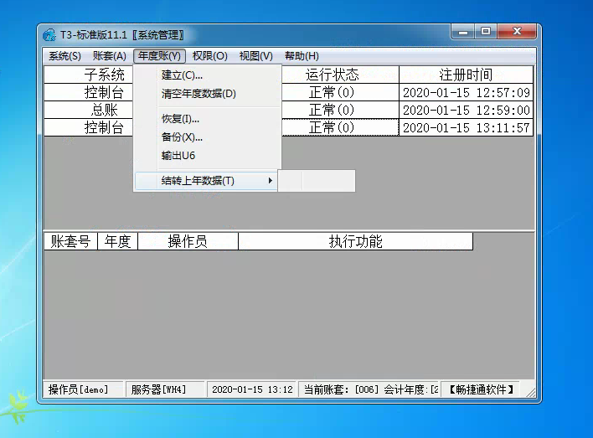
Task: Select the time cell 2020-01-15 13:11:57
Action: click(x=466, y=127)
